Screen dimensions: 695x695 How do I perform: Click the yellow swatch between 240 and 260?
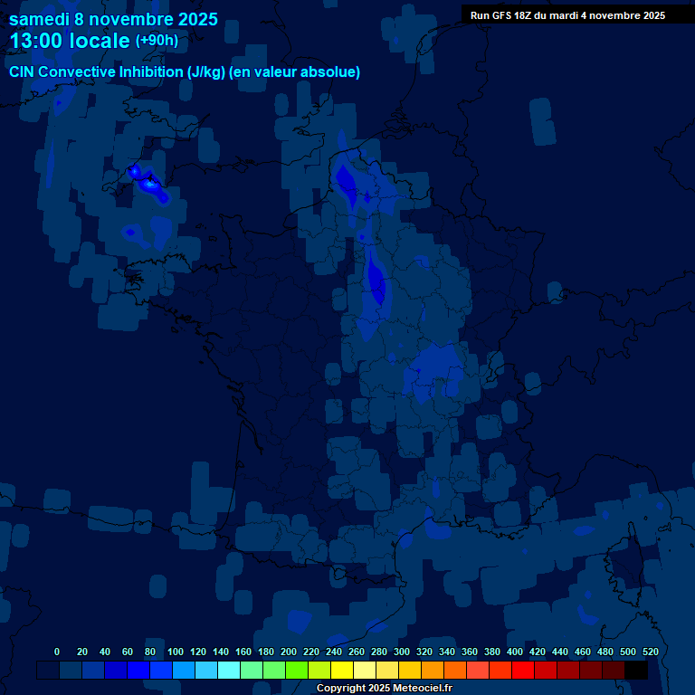342,670
